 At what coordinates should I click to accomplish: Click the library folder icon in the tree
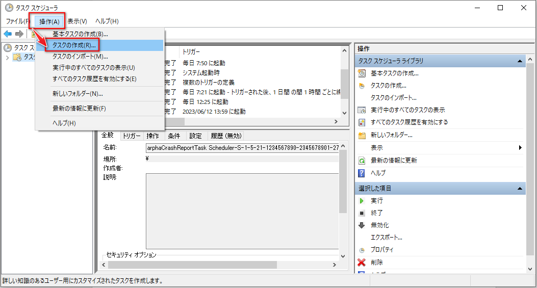pos(17,57)
